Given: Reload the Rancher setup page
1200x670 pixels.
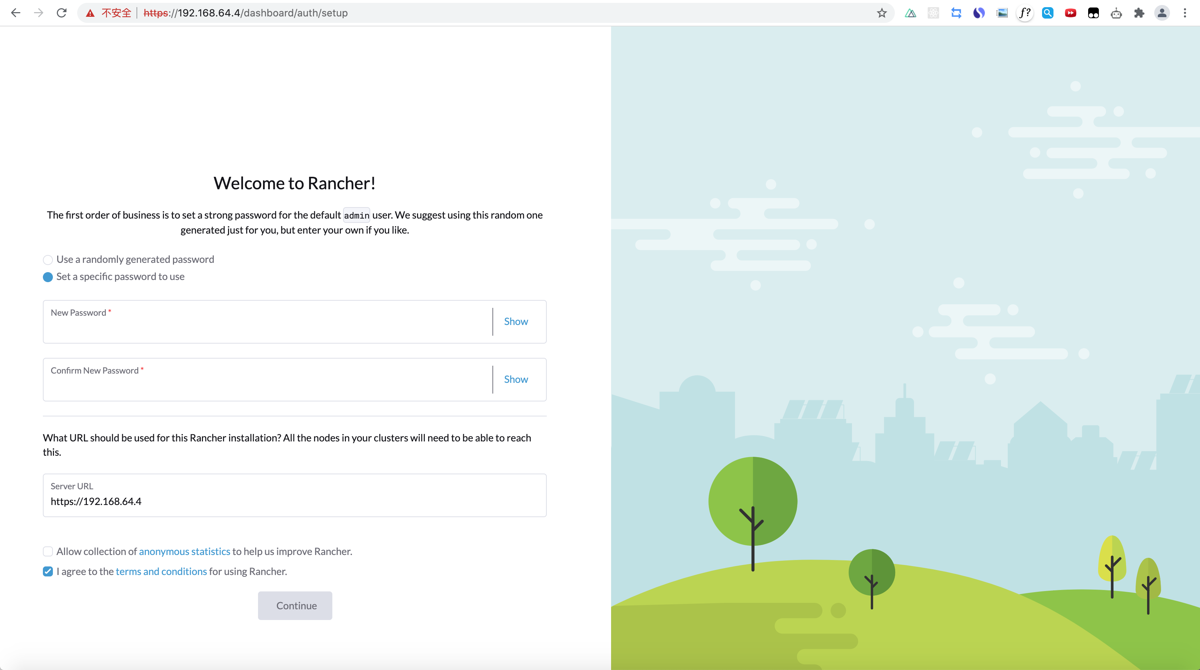Looking at the screenshot, I should 61,13.
